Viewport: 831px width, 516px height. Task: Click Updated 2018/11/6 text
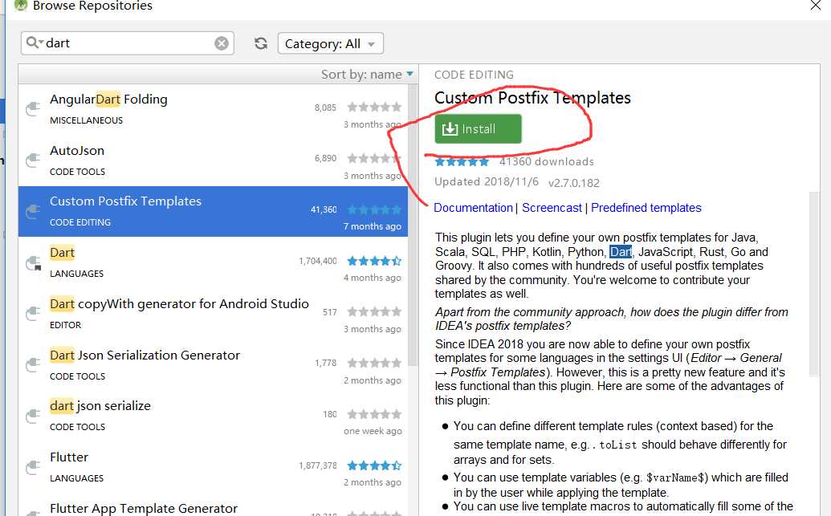[487, 181]
